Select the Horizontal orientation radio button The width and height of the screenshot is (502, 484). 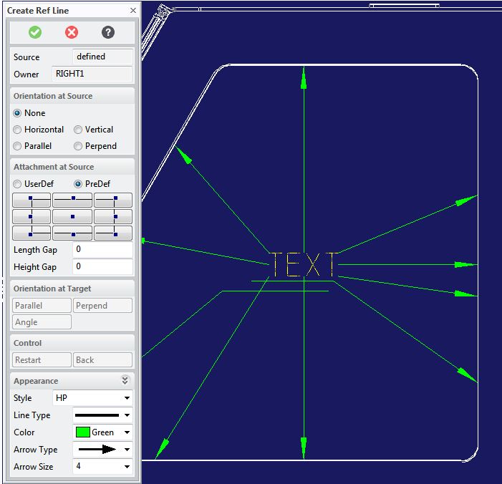18,130
